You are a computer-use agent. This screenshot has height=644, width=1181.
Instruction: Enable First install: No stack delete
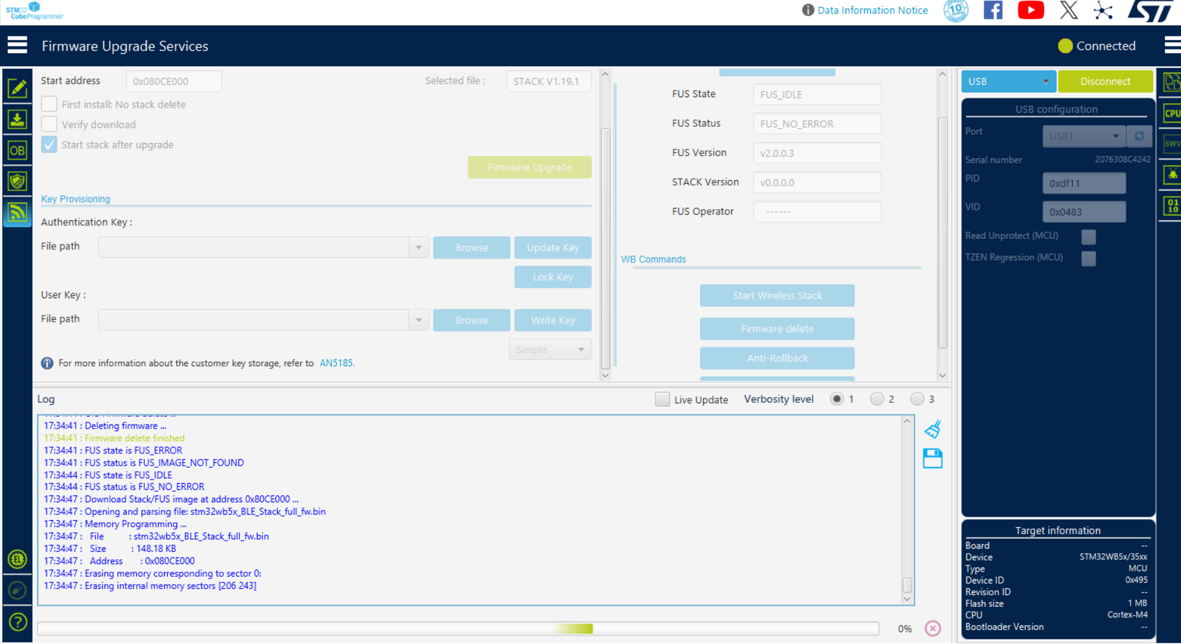click(x=49, y=103)
